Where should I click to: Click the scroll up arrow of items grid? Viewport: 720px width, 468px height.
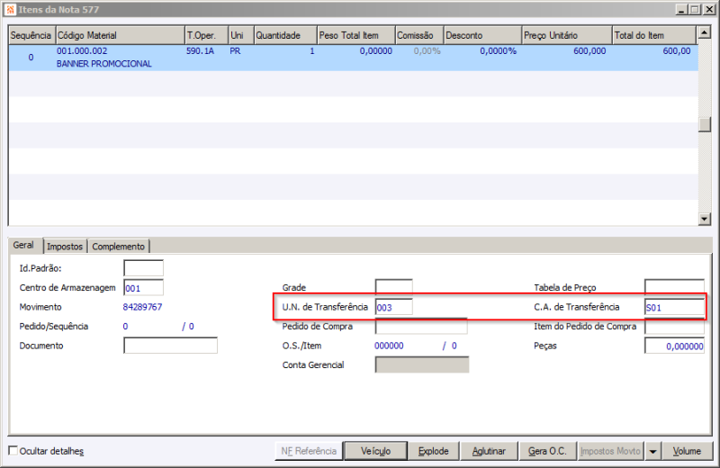[x=705, y=32]
